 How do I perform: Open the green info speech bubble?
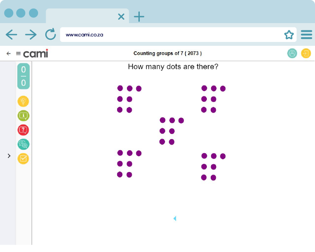coord(24,116)
